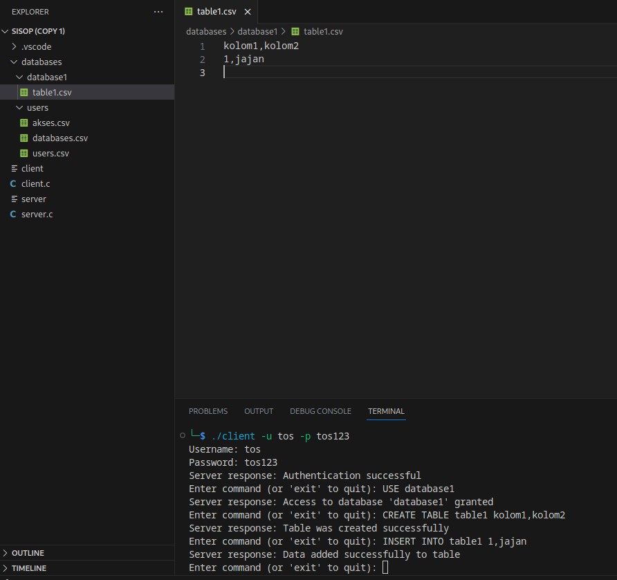Click the server binary file icon

(14, 199)
